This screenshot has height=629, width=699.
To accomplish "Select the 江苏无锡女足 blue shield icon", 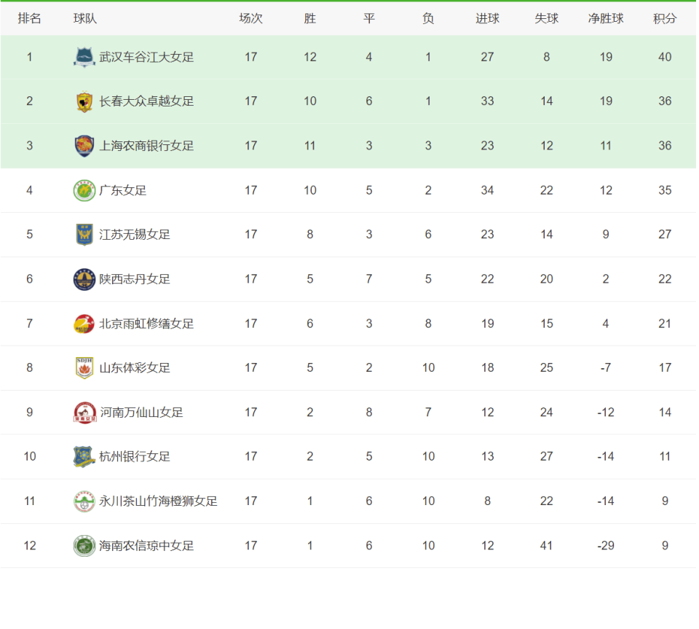I will (84, 235).
